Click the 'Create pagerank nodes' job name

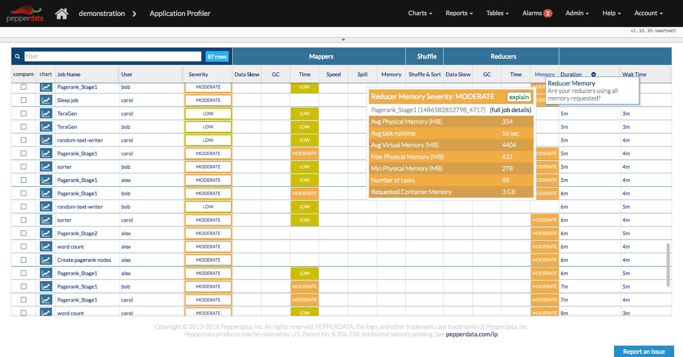(x=84, y=260)
